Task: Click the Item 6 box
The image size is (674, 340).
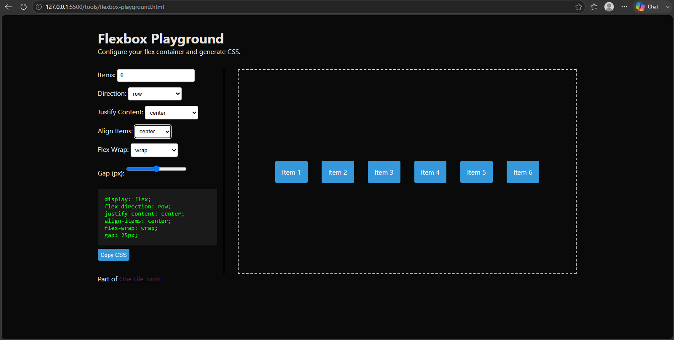Action: point(523,172)
